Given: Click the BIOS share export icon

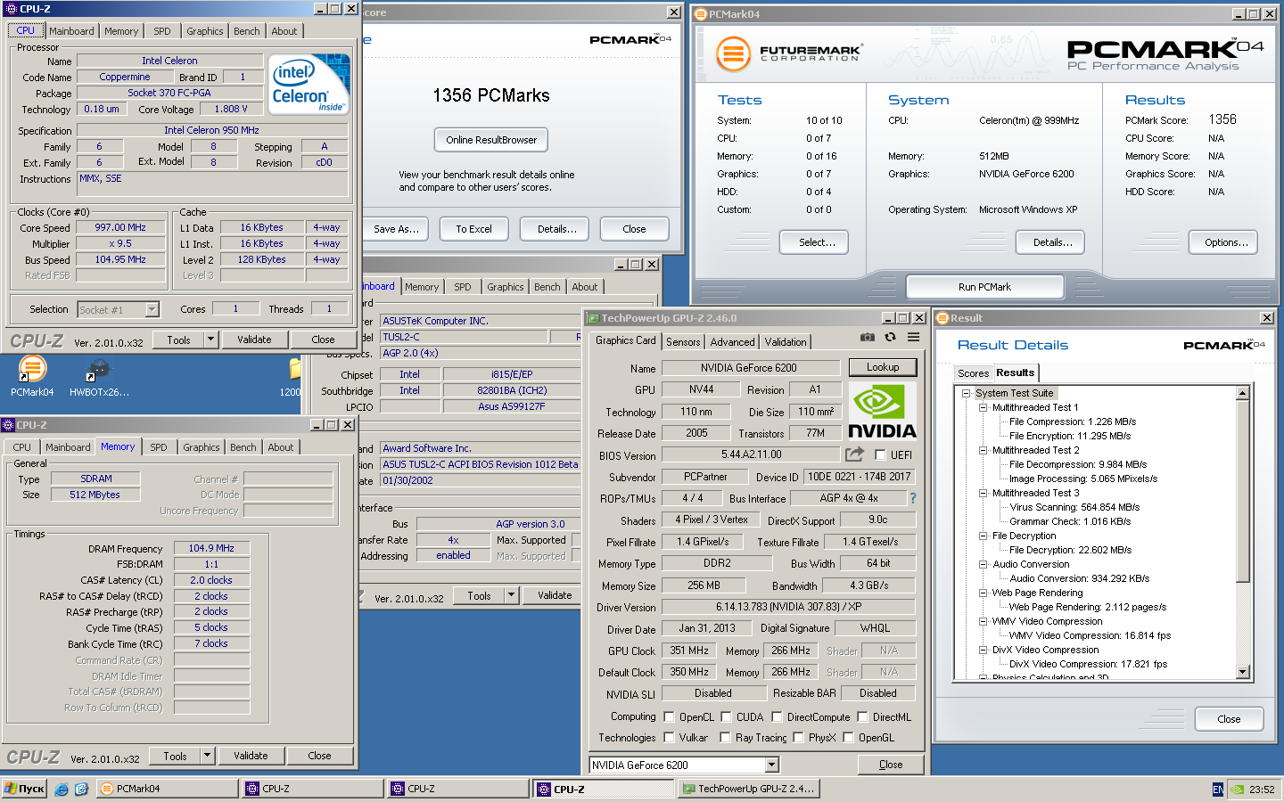Looking at the screenshot, I should (855, 454).
